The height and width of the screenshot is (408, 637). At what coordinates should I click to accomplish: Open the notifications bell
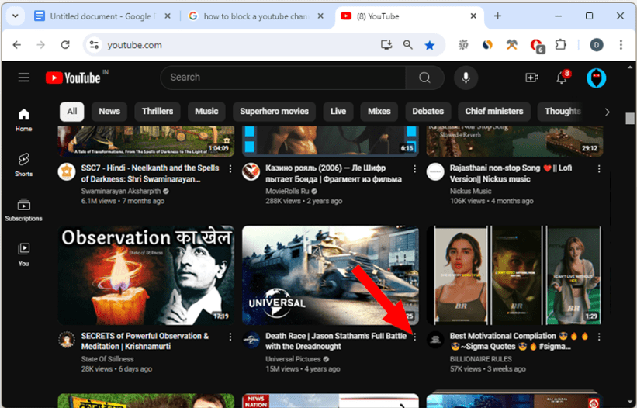[x=562, y=77]
